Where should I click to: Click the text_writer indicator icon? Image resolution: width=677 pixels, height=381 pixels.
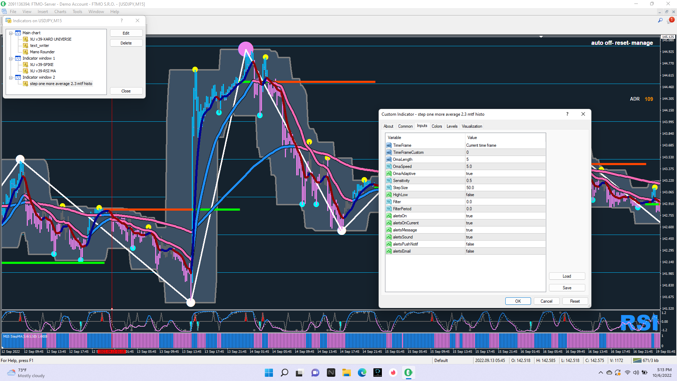coord(26,46)
